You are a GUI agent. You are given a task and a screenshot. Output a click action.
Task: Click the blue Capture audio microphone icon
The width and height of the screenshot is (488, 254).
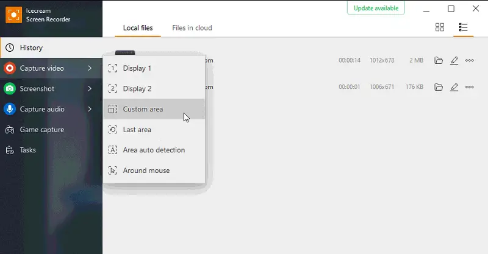pyautogui.click(x=10, y=109)
